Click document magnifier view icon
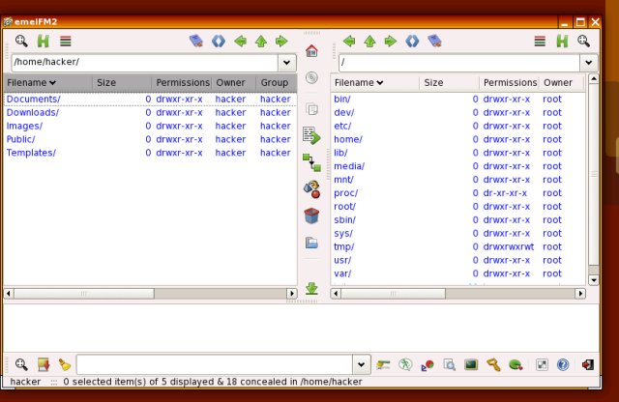Viewport: 619px width, 402px height. [449, 364]
